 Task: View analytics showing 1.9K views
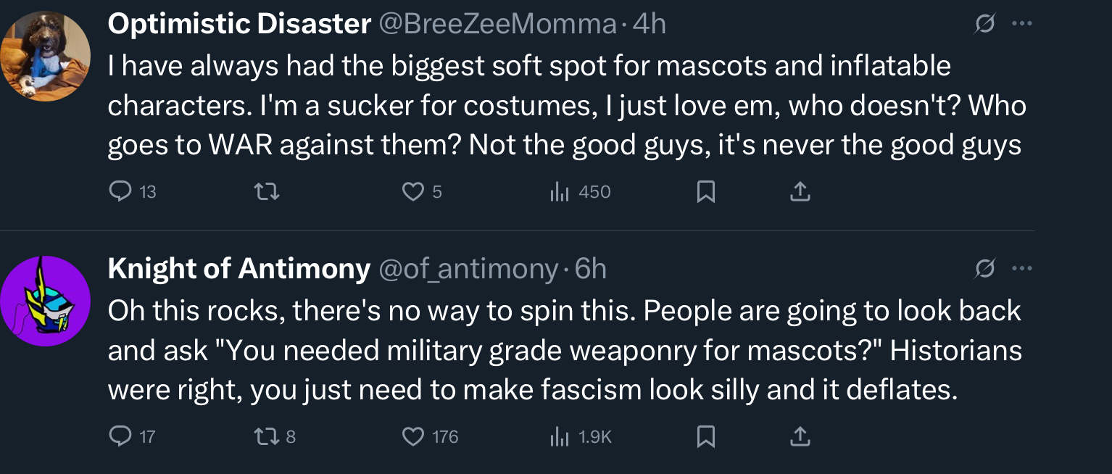(559, 436)
